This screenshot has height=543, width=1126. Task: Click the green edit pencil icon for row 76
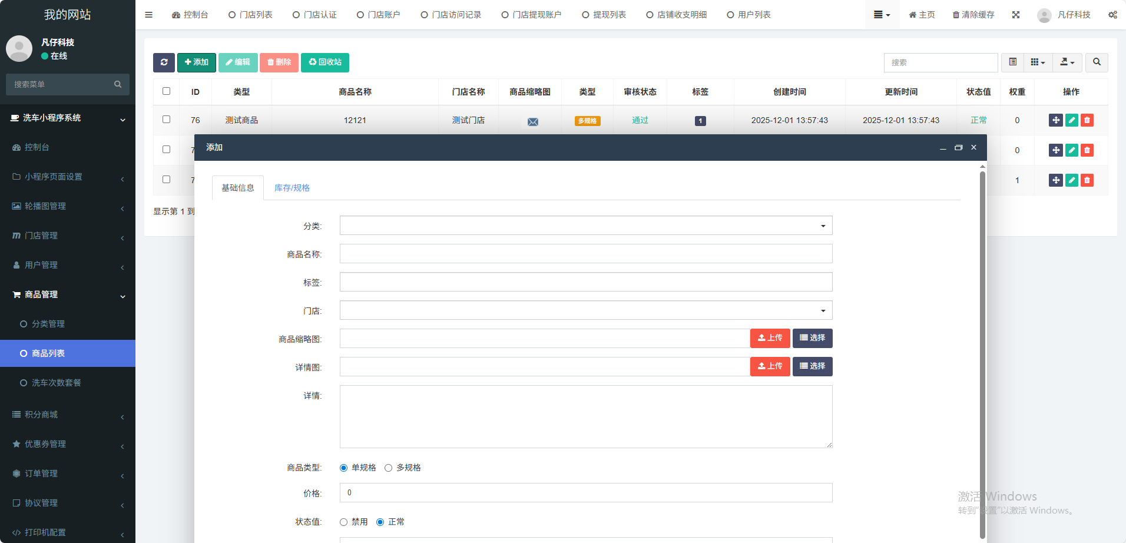coord(1072,120)
